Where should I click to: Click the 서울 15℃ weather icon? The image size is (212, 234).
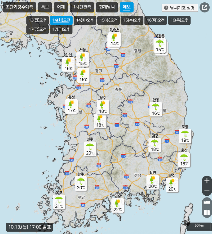coord(83,59)
